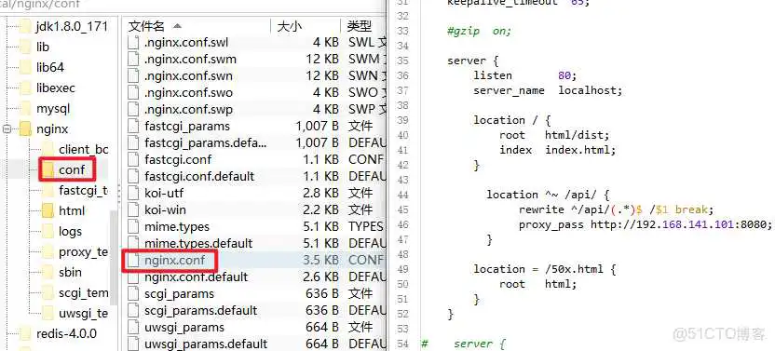The width and height of the screenshot is (775, 351).
Task: Click the jdk1.8.0_171 folder icon
Action: pos(25,26)
